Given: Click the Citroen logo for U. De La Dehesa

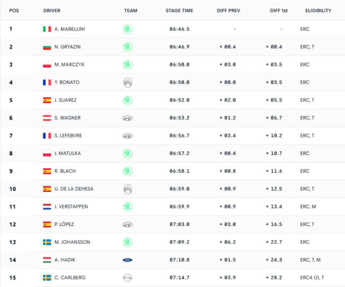Looking at the screenshot, I should pyautogui.click(x=127, y=189).
